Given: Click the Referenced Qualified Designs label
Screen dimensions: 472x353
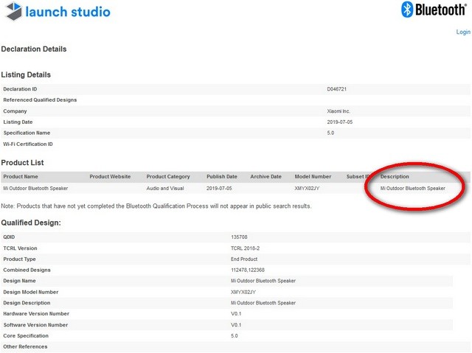Looking at the screenshot, I should 40,99.
